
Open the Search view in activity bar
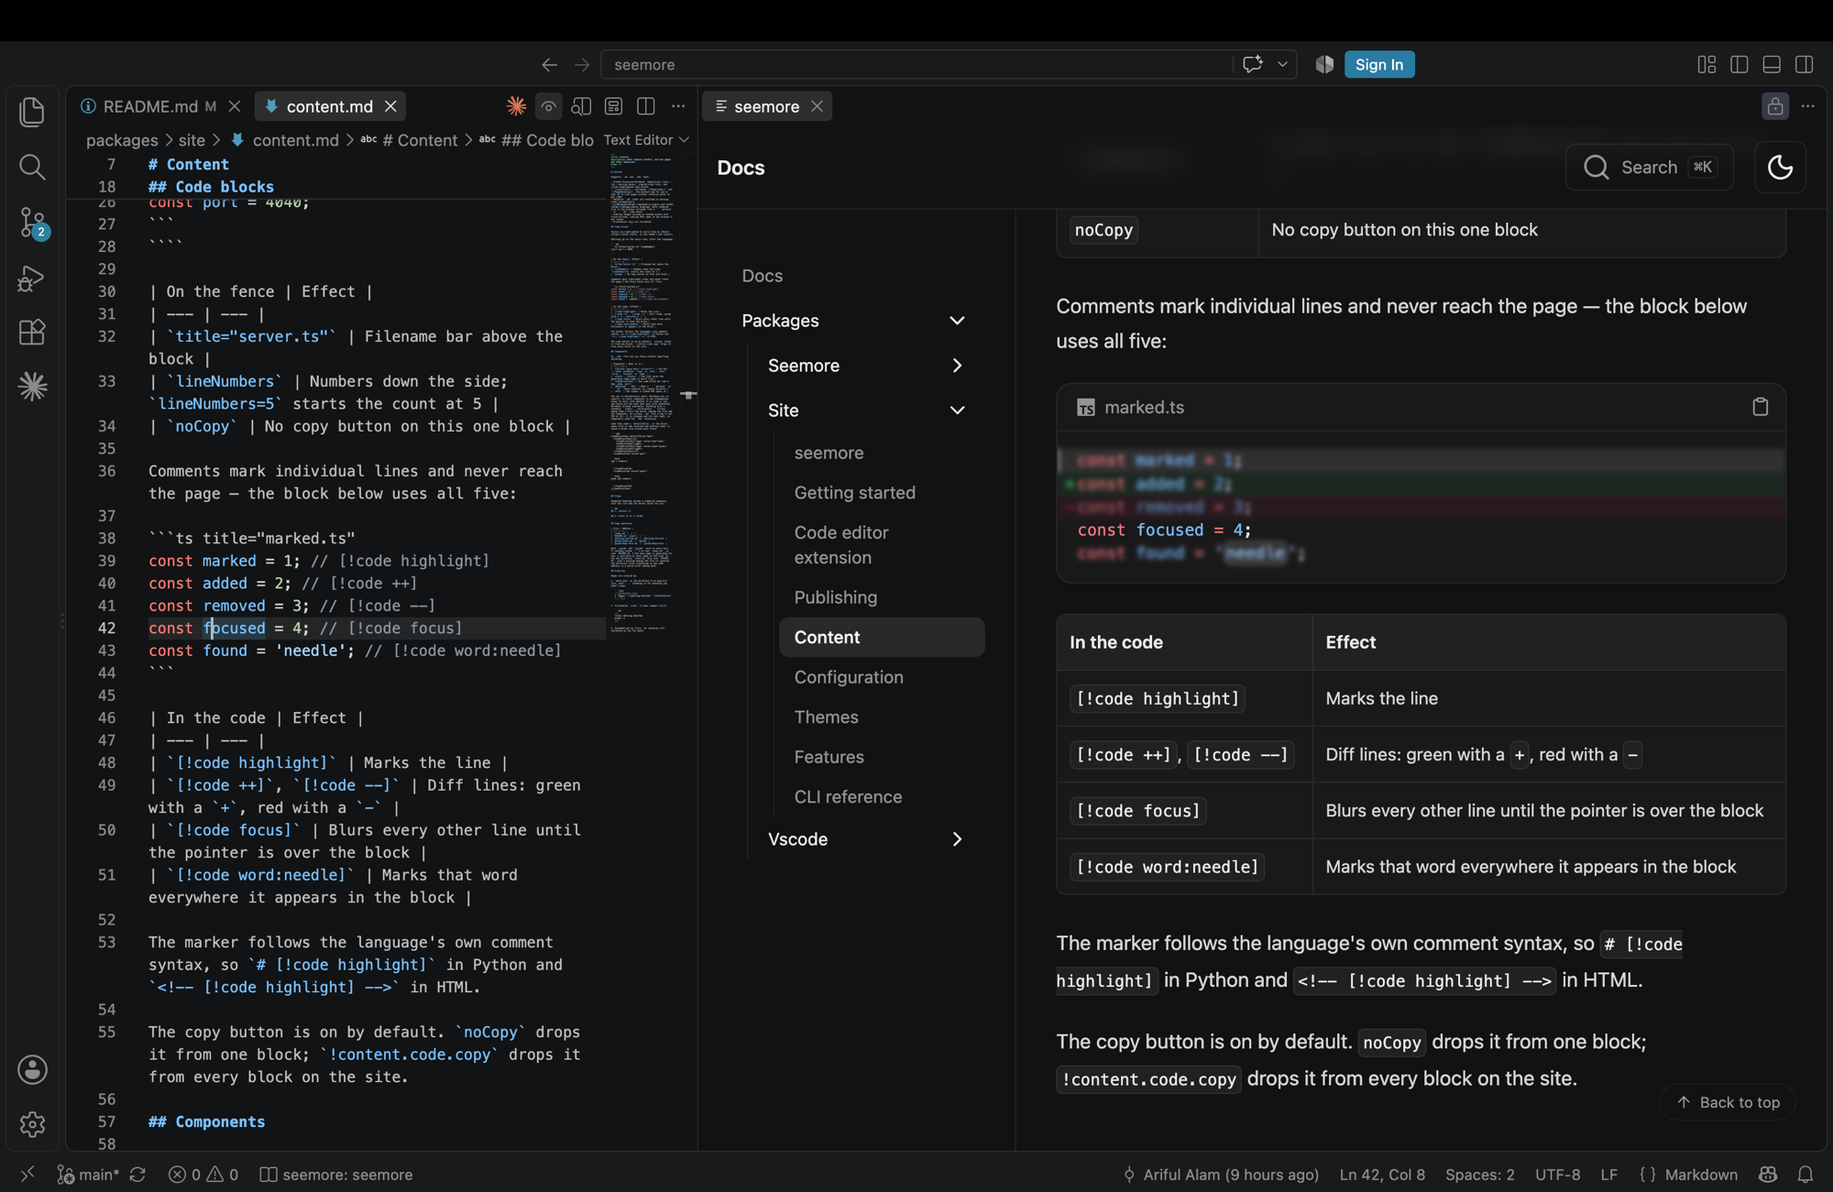(32, 167)
